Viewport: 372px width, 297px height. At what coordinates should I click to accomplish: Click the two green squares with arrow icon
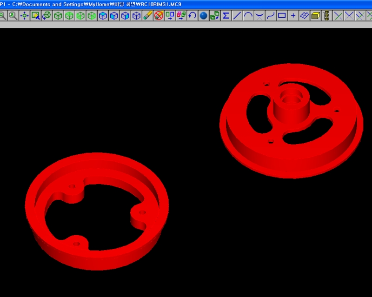[170, 16]
